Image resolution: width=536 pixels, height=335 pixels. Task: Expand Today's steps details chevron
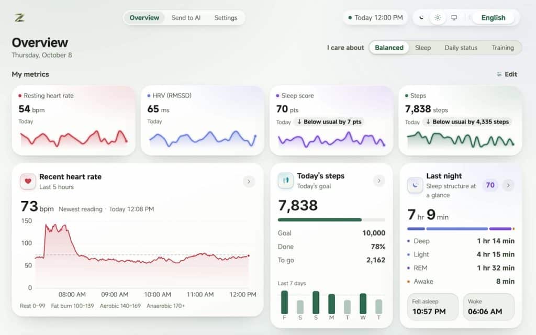coord(379,181)
